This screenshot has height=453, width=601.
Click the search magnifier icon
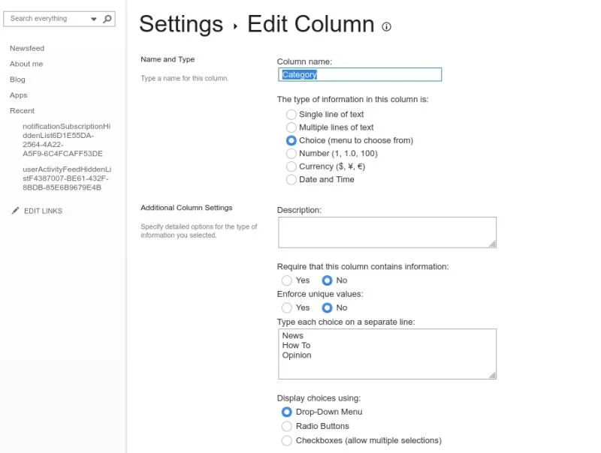pos(107,18)
